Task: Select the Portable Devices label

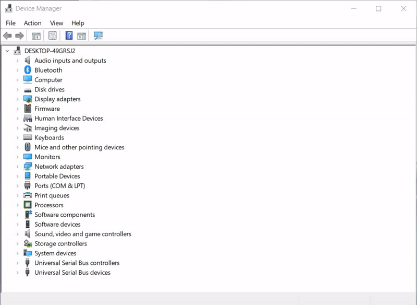Action: tap(57, 176)
